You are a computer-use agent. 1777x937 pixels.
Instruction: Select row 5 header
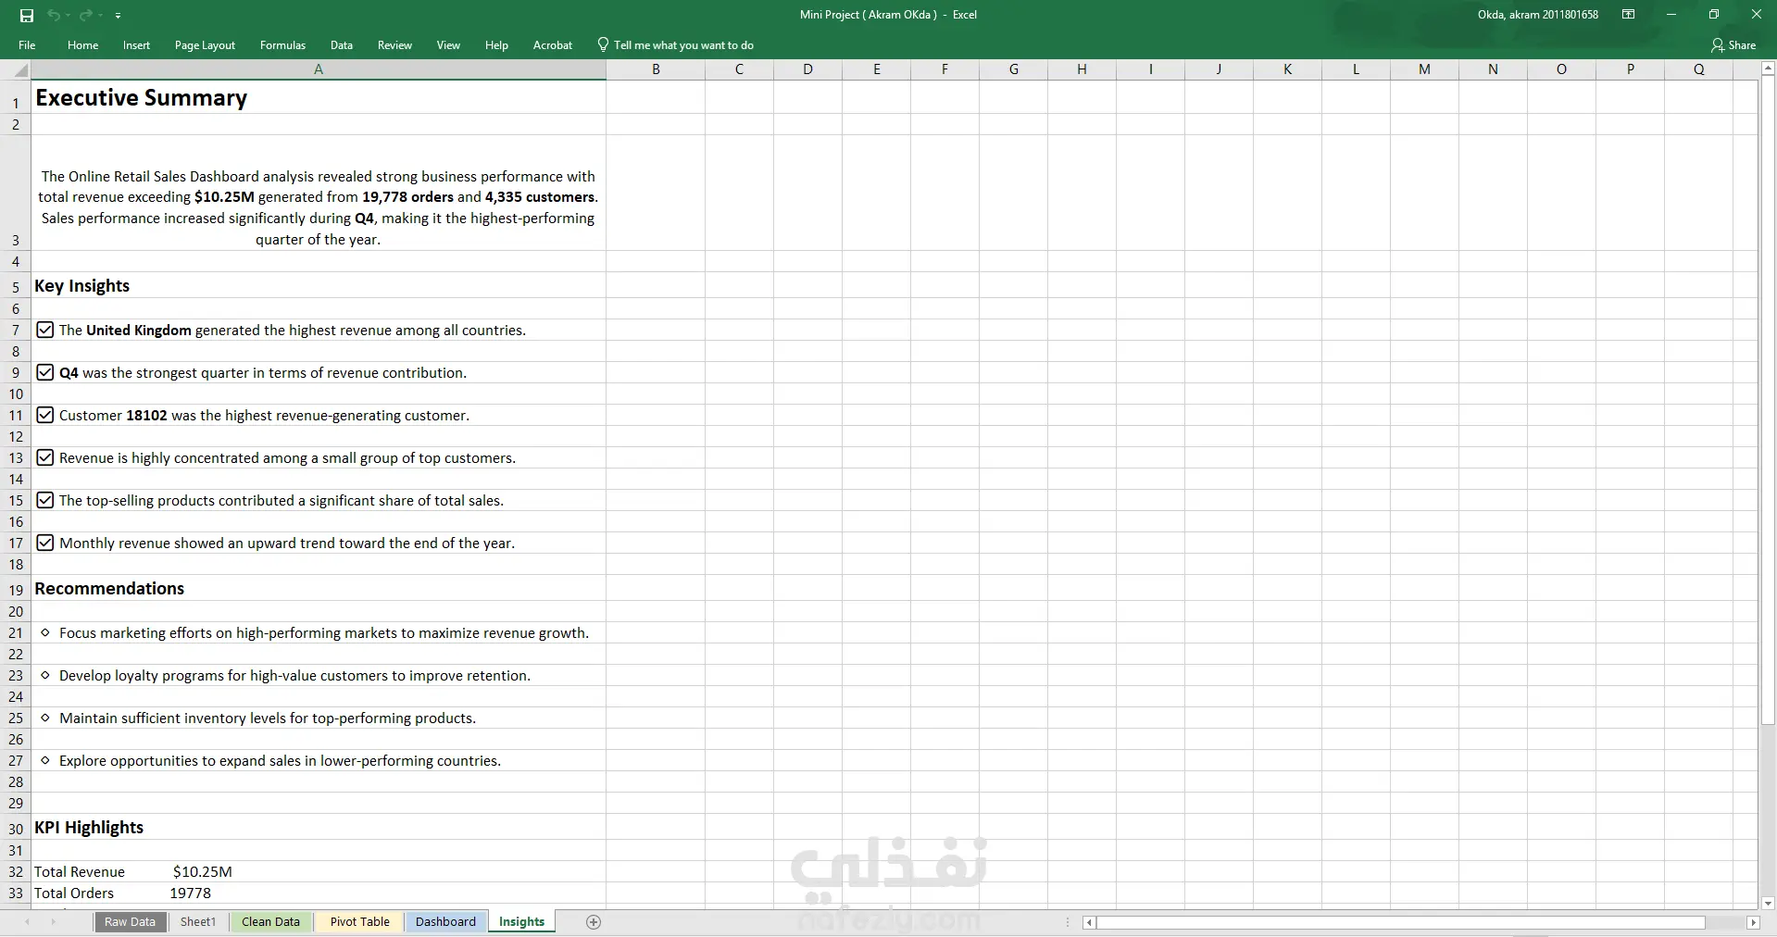[16, 286]
